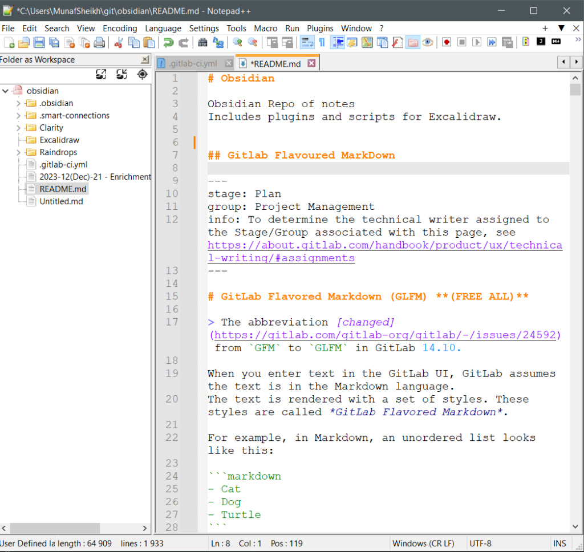
Task: Collapse the obsidian root folder
Action: 5,91
